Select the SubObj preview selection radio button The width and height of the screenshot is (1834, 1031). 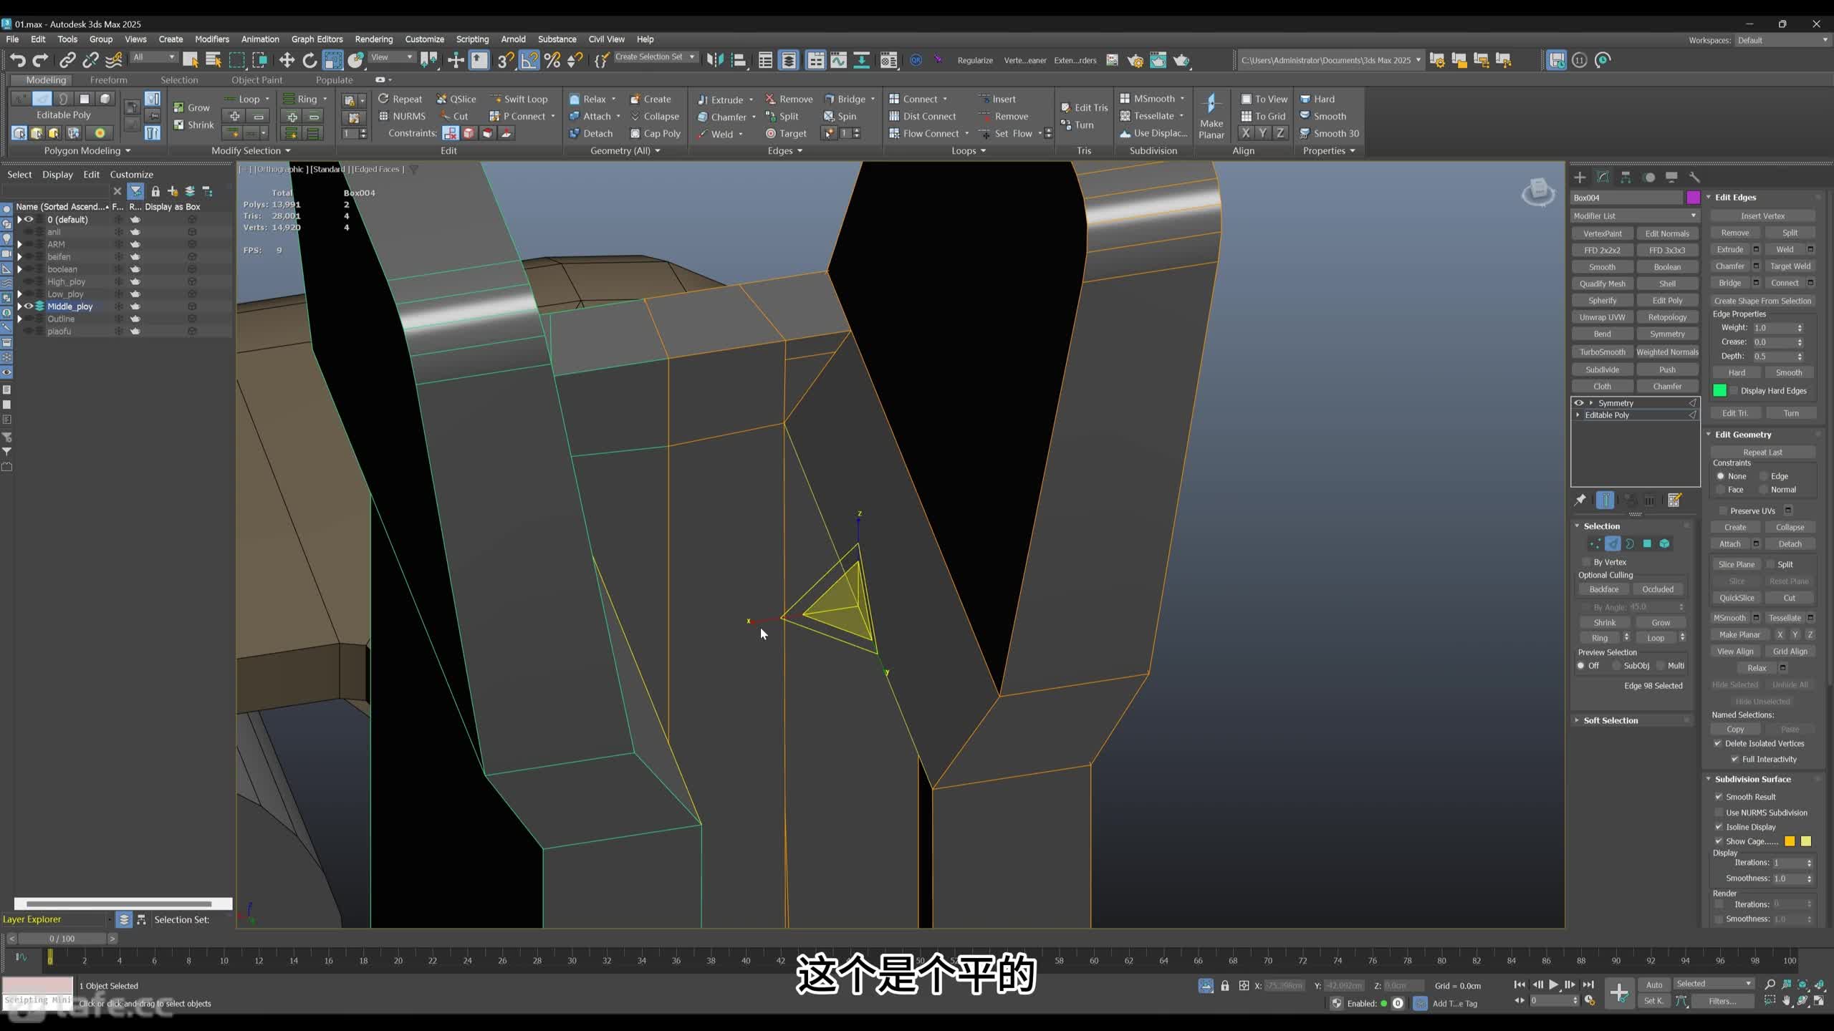point(1616,666)
